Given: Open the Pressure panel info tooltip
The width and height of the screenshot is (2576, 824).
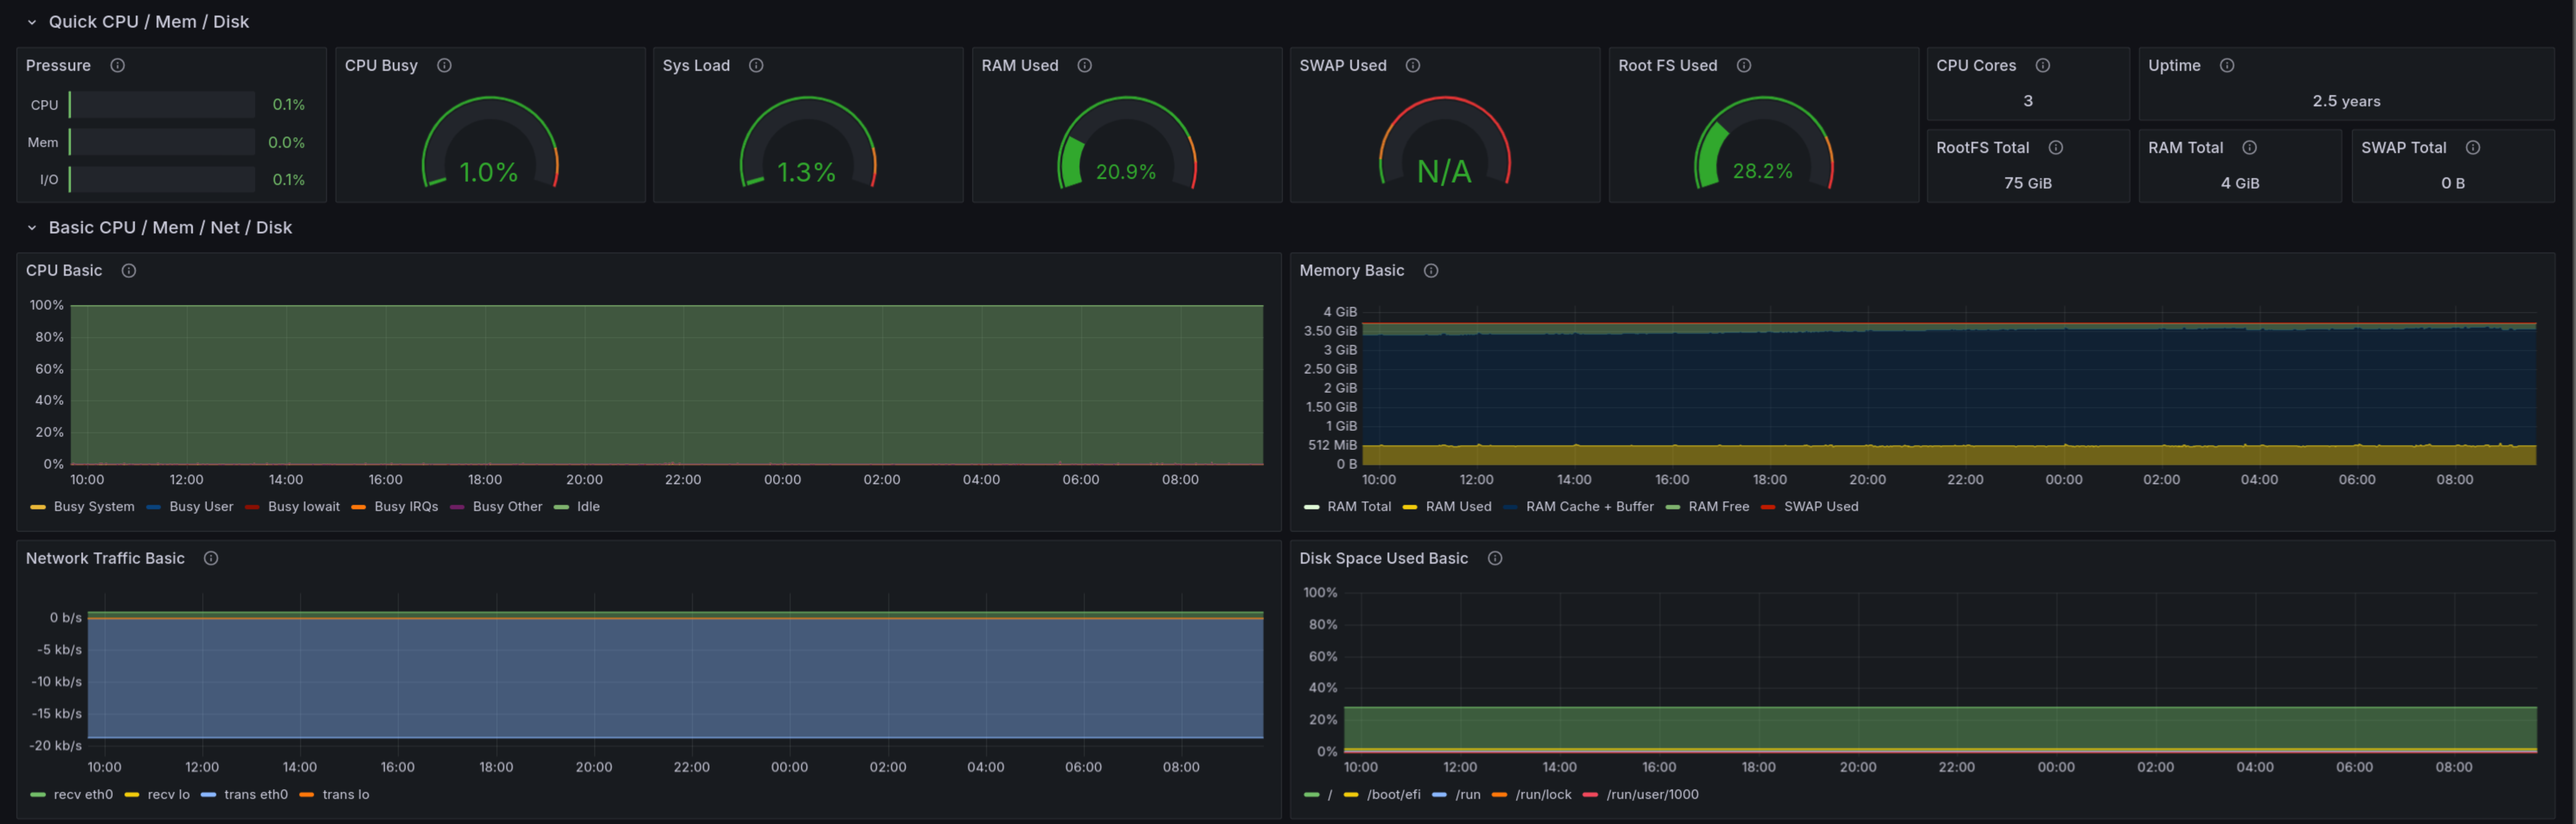Looking at the screenshot, I should click(x=117, y=65).
